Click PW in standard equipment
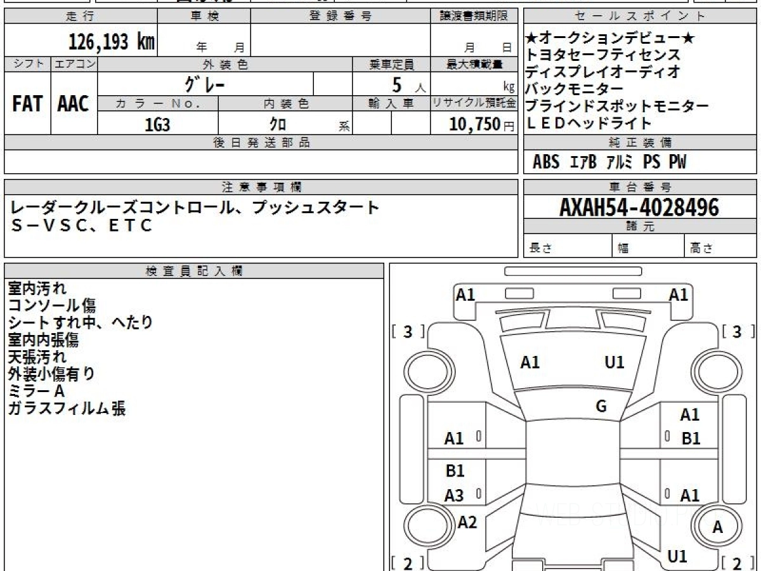 click(677, 162)
